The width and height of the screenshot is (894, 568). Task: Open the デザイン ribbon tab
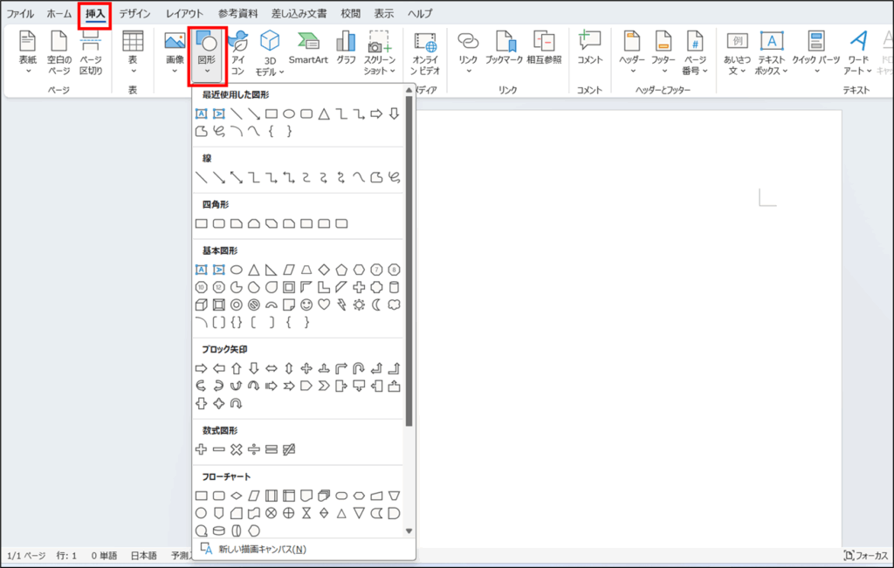click(x=134, y=14)
